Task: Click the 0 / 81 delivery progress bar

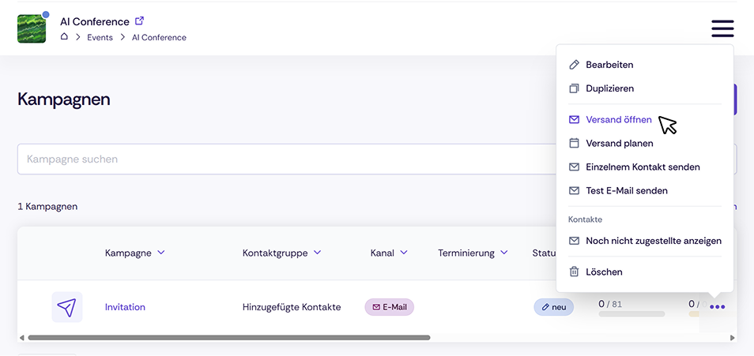Action: [x=631, y=313]
